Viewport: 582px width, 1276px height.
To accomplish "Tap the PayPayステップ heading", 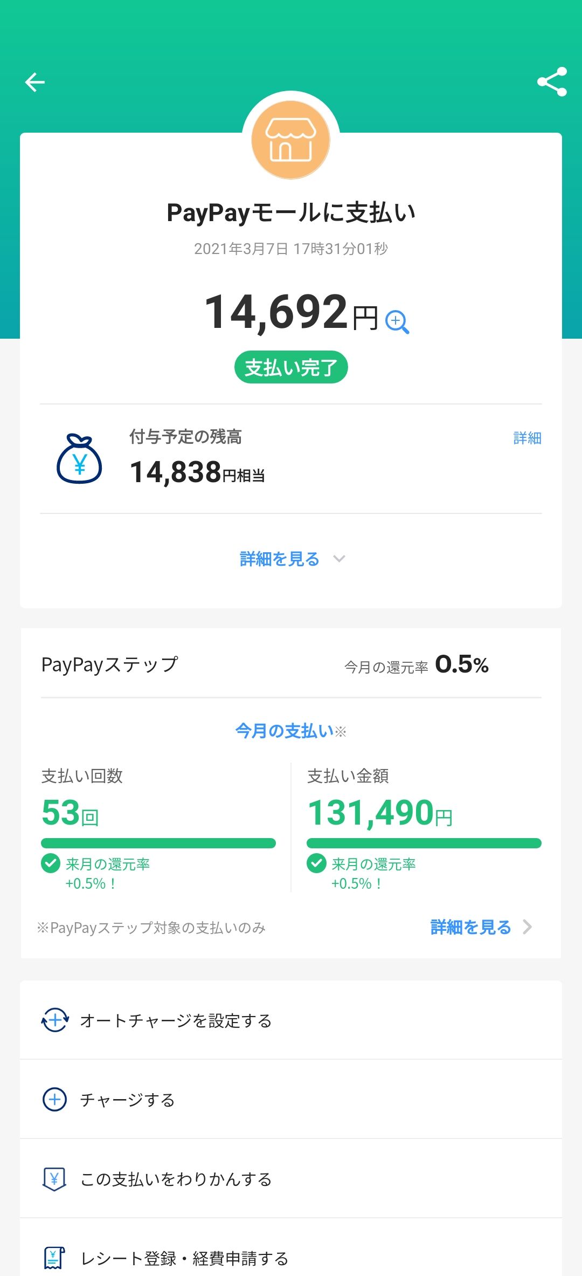I will tap(110, 665).
